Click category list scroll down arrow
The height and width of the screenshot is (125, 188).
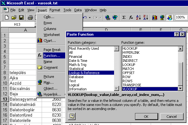(x=117, y=89)
